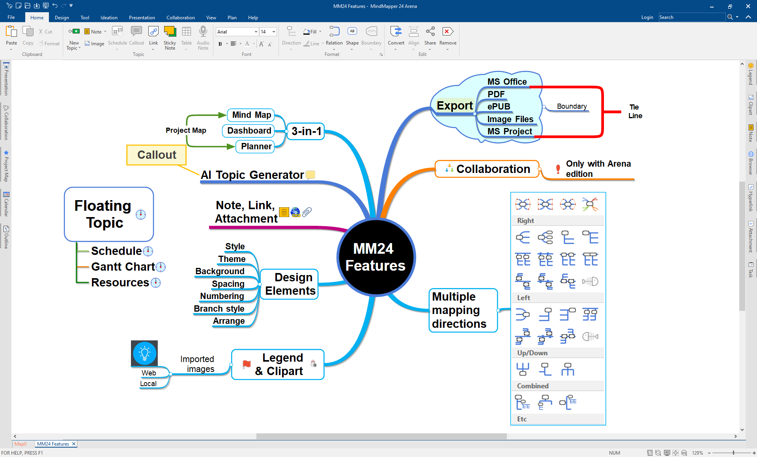Image resolution: width=757 pixels, height=457 pixels.
Task: Open the Quick Access Toolbar customize arrow
Action: pyautogui.click(x=71, y=6)
